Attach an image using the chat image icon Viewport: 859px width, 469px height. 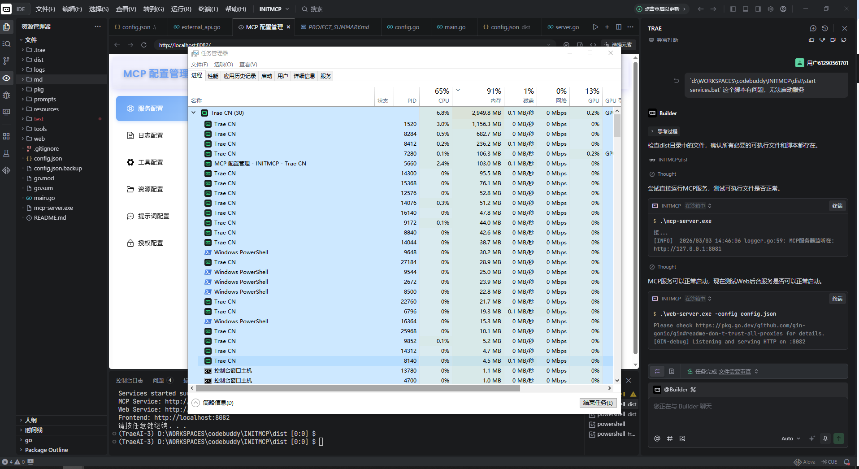[682, 439]
